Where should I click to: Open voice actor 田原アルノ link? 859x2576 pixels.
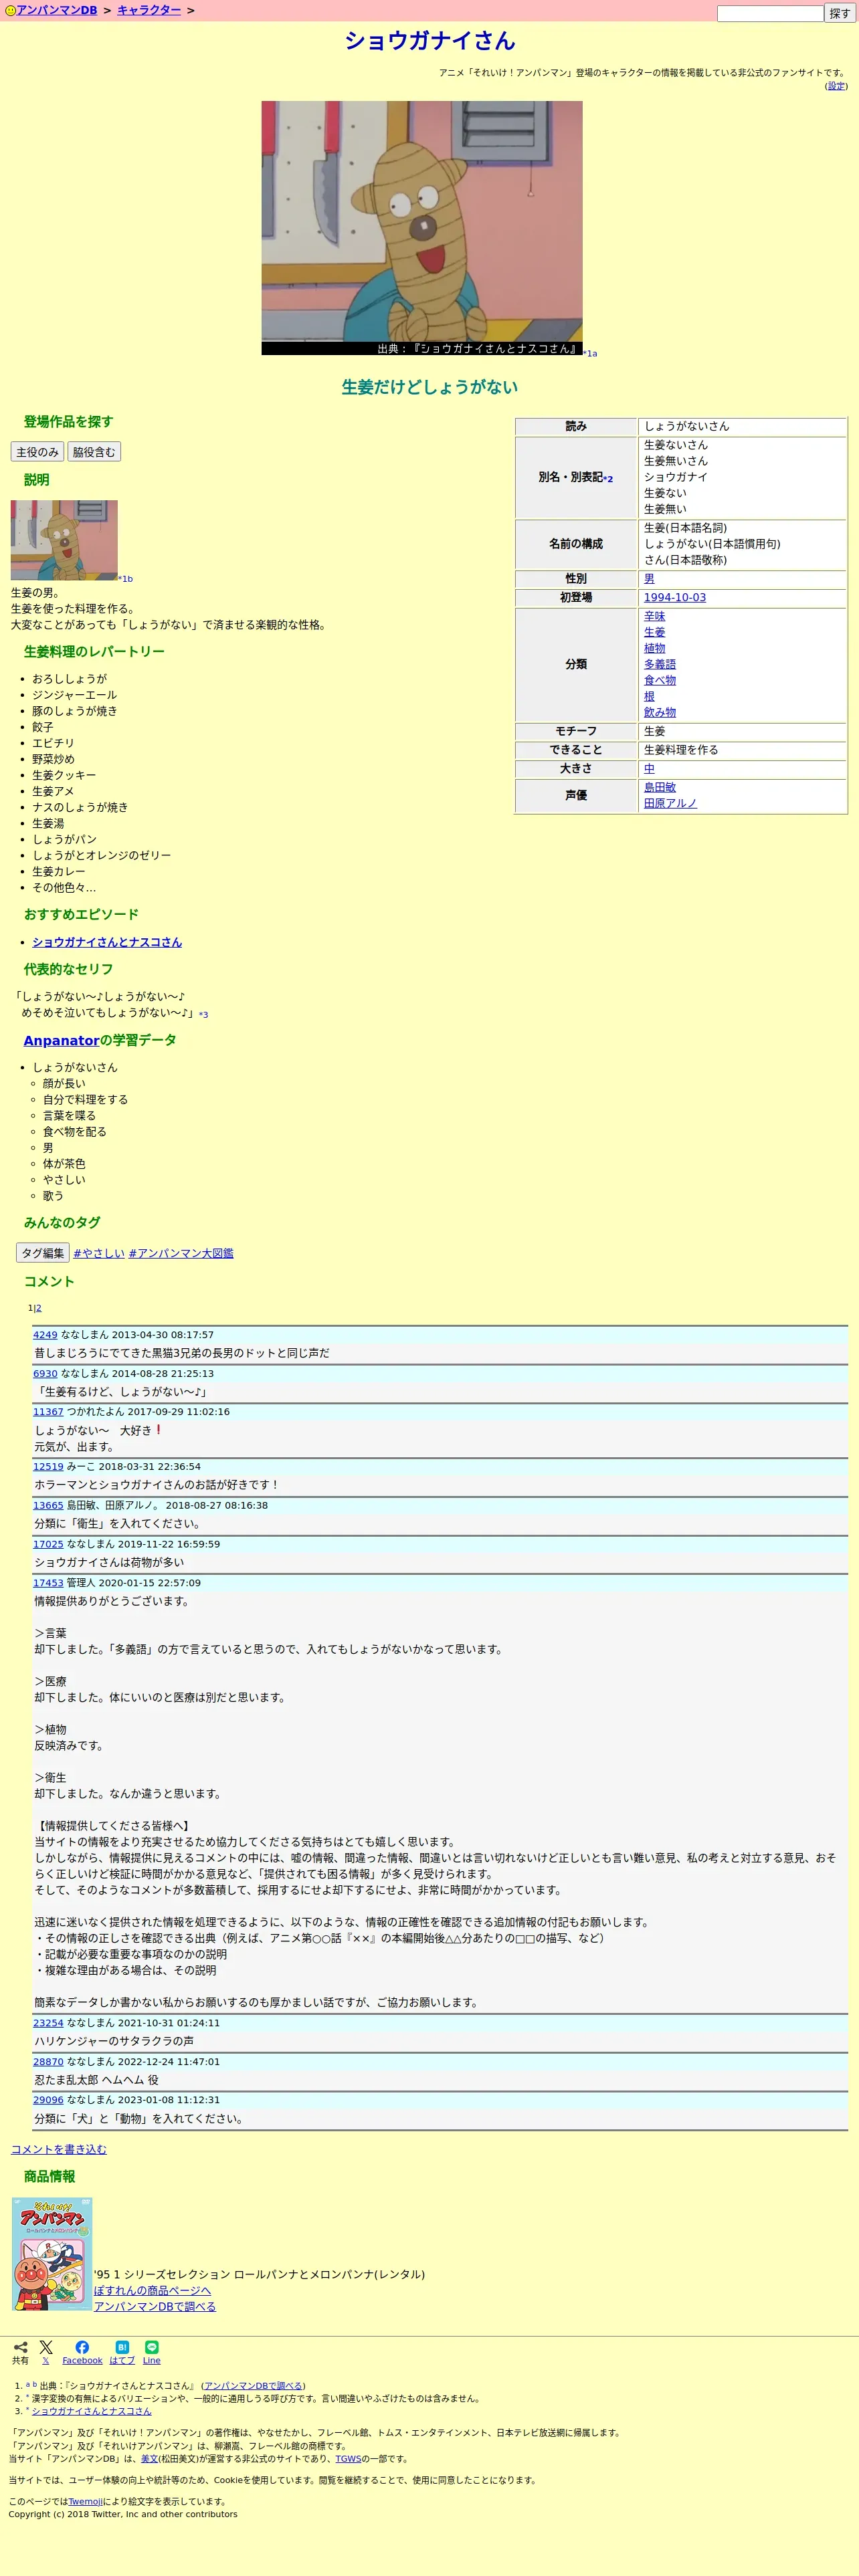[x=670, y=803]
